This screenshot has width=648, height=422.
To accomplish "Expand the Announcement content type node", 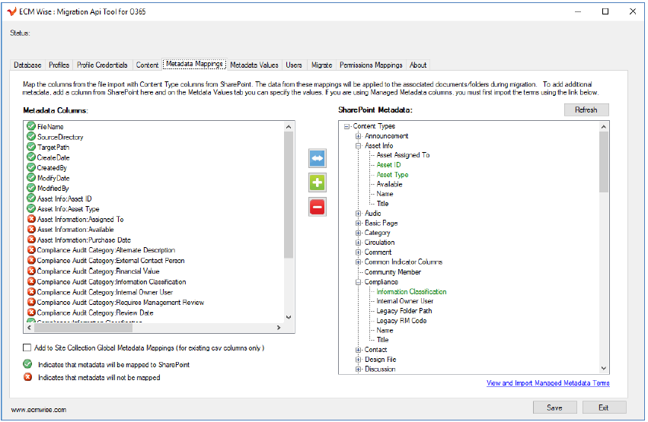I will coord(358,136).
